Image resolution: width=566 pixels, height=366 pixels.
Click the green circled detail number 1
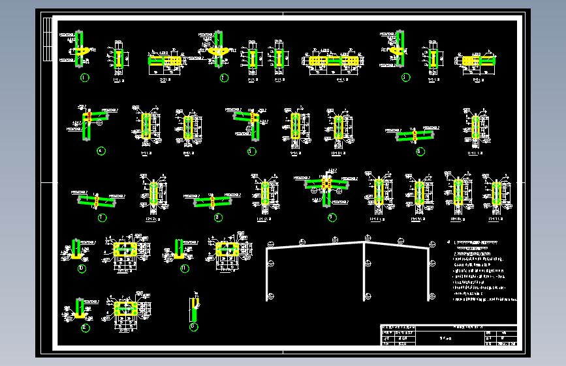pyautogui.click(x=84, y=77)
